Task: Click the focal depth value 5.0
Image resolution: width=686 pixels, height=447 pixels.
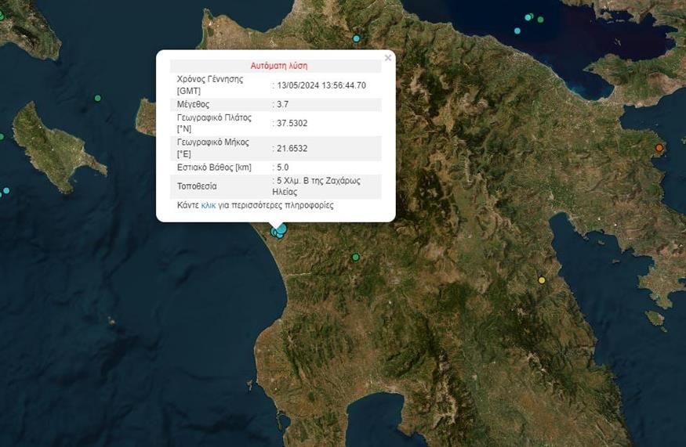Action: [282, 167]
